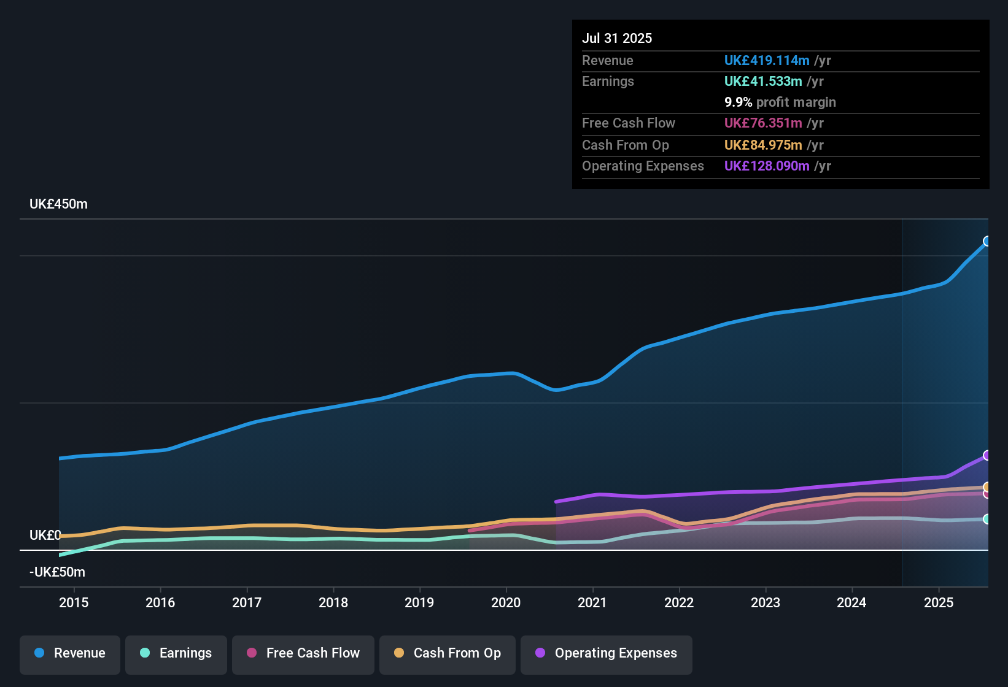This screenshot has width=1008, height=687.
Task: Select the purple Operating Expenses legend dot
Action: point(540,653)
